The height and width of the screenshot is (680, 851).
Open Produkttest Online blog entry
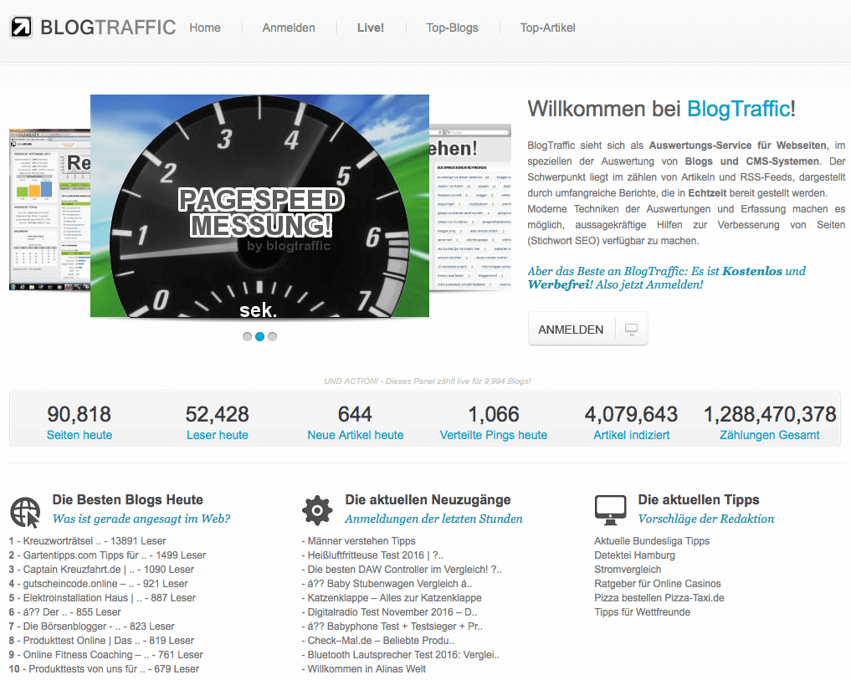click(101, 641)
